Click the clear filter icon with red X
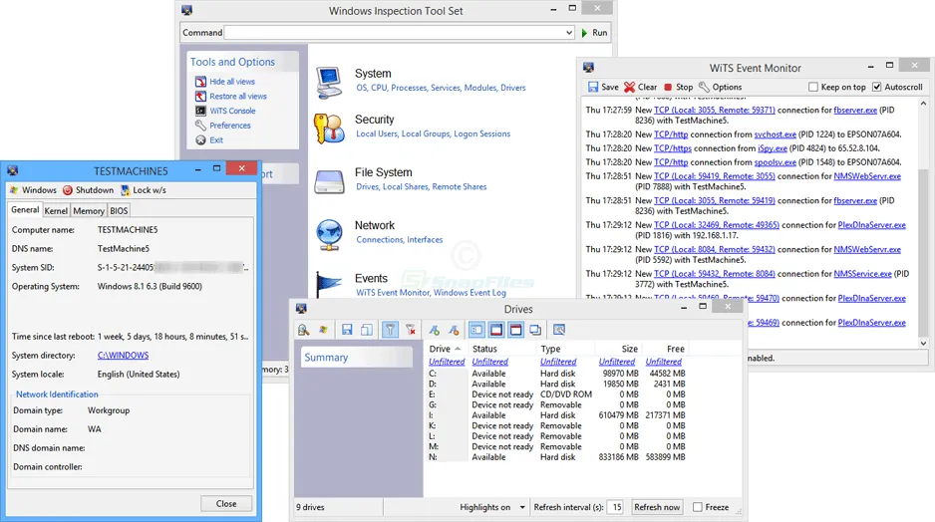935x522 pixels. [x=411, y=330]
